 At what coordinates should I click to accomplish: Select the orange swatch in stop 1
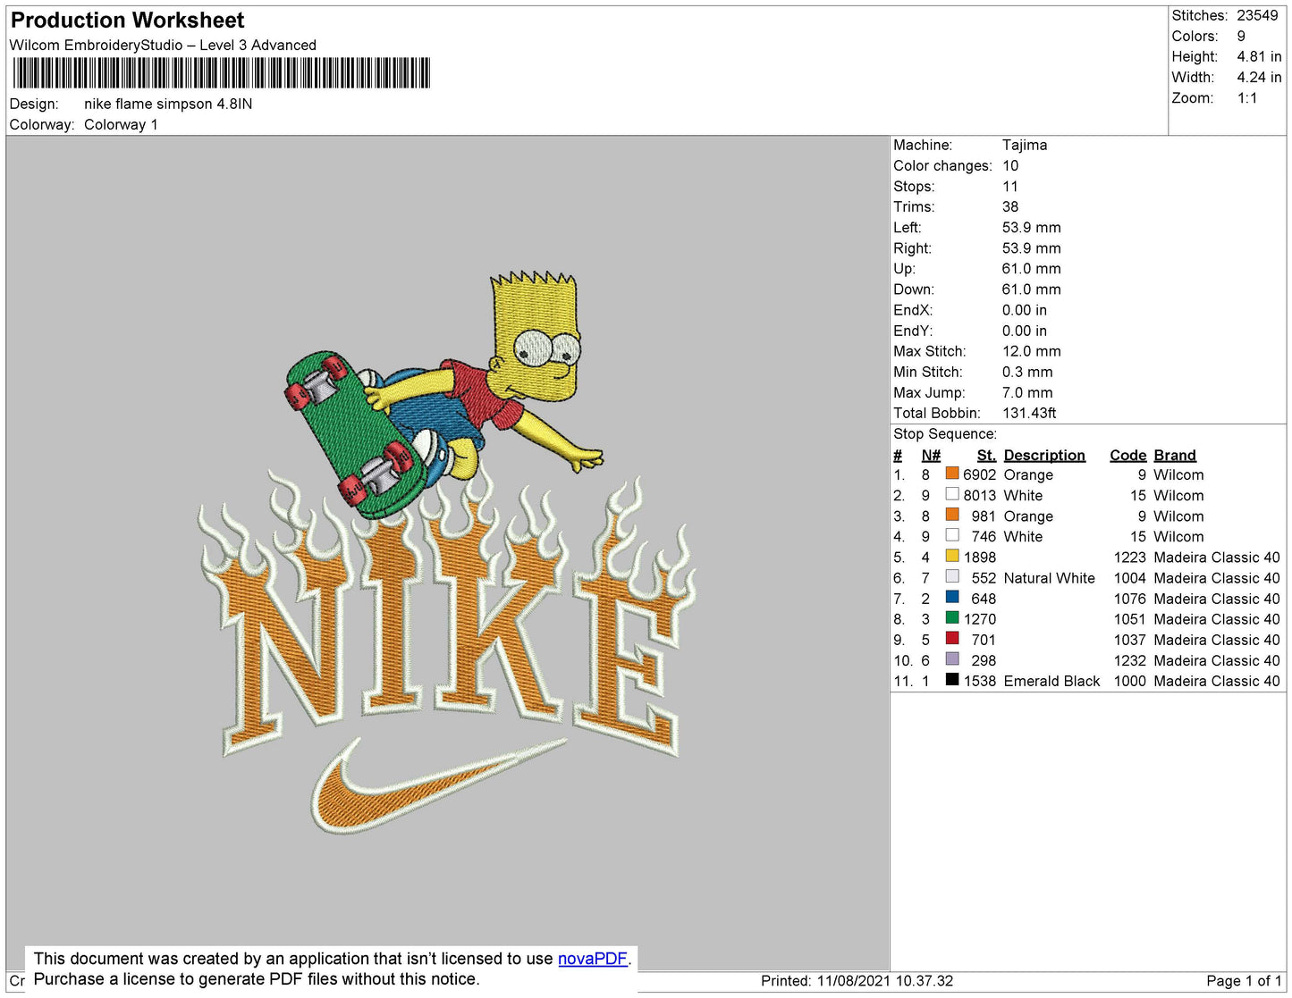point(952,474)
